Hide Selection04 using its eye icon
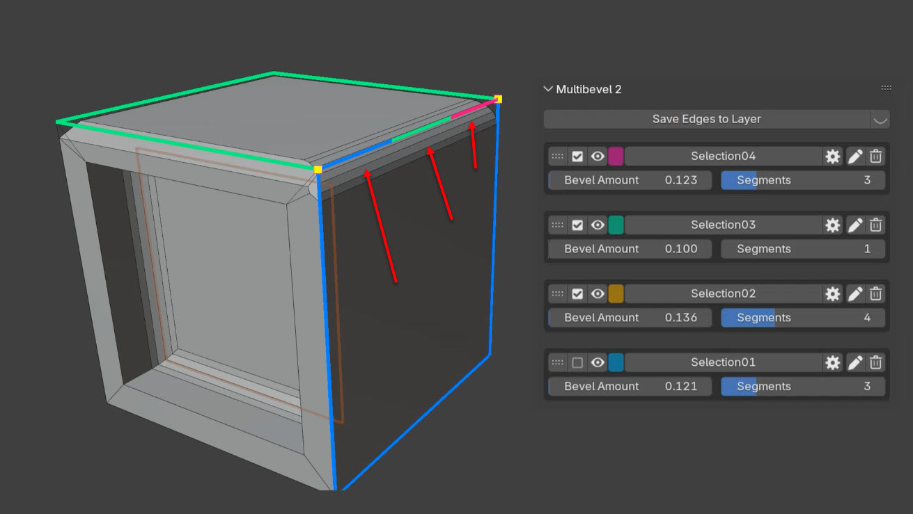The image size is (913, 514). 598,156
